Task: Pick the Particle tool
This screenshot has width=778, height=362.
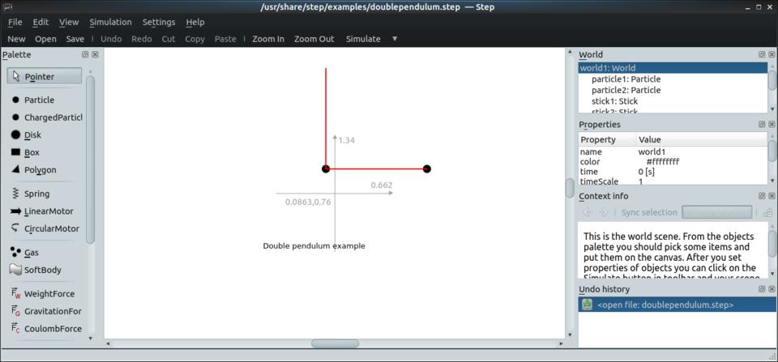Action: pos(38,100)
